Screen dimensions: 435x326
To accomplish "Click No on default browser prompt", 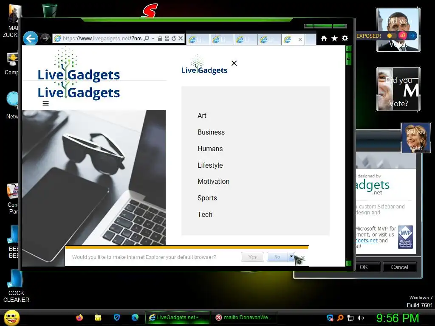I will tap(277, 257).
